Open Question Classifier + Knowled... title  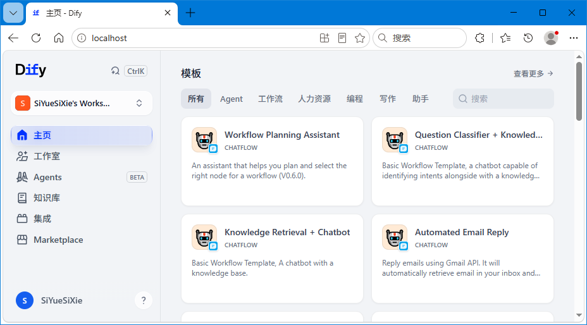478,135
